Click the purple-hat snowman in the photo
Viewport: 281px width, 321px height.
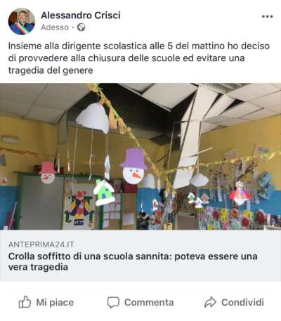(x=133, y=166)
